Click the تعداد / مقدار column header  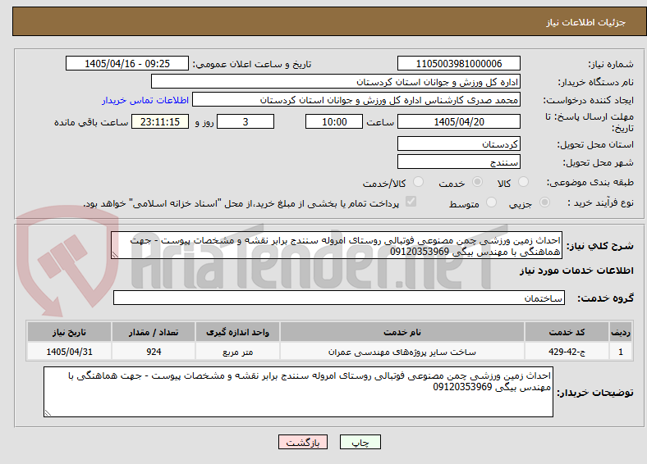coord(154,332)
